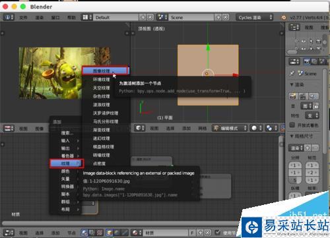
Task: Select 图像纹理 (Image Texture) entry
Action: pos(105,71)
